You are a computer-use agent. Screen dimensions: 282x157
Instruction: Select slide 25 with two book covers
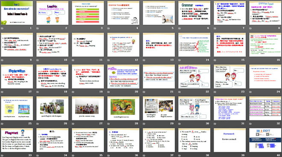click(x=17, y=108)
